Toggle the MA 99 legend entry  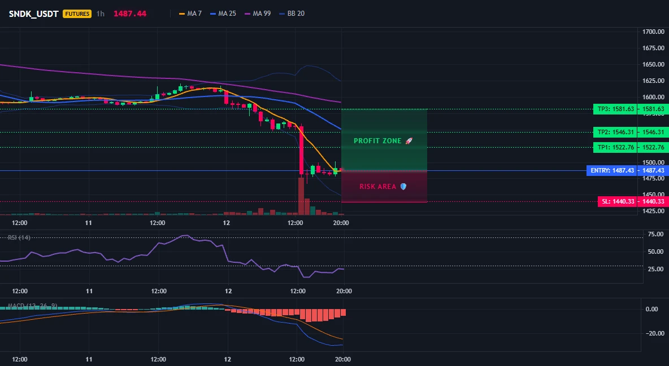[x=258, y=14]
